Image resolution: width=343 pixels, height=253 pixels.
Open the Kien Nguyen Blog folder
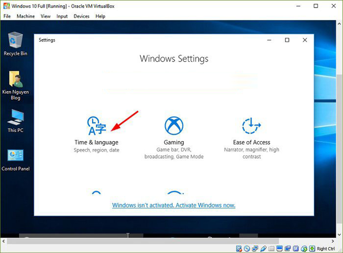click(15, 85)
